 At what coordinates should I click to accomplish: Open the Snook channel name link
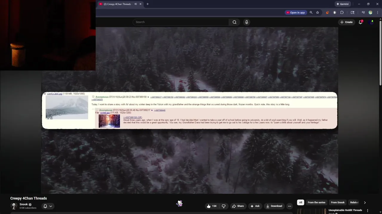click(x=24, y=204)
